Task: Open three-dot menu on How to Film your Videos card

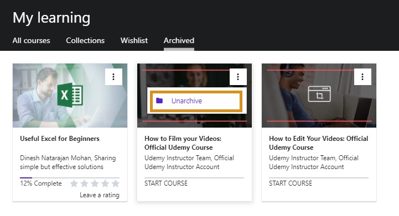Action: pos(238,77)
